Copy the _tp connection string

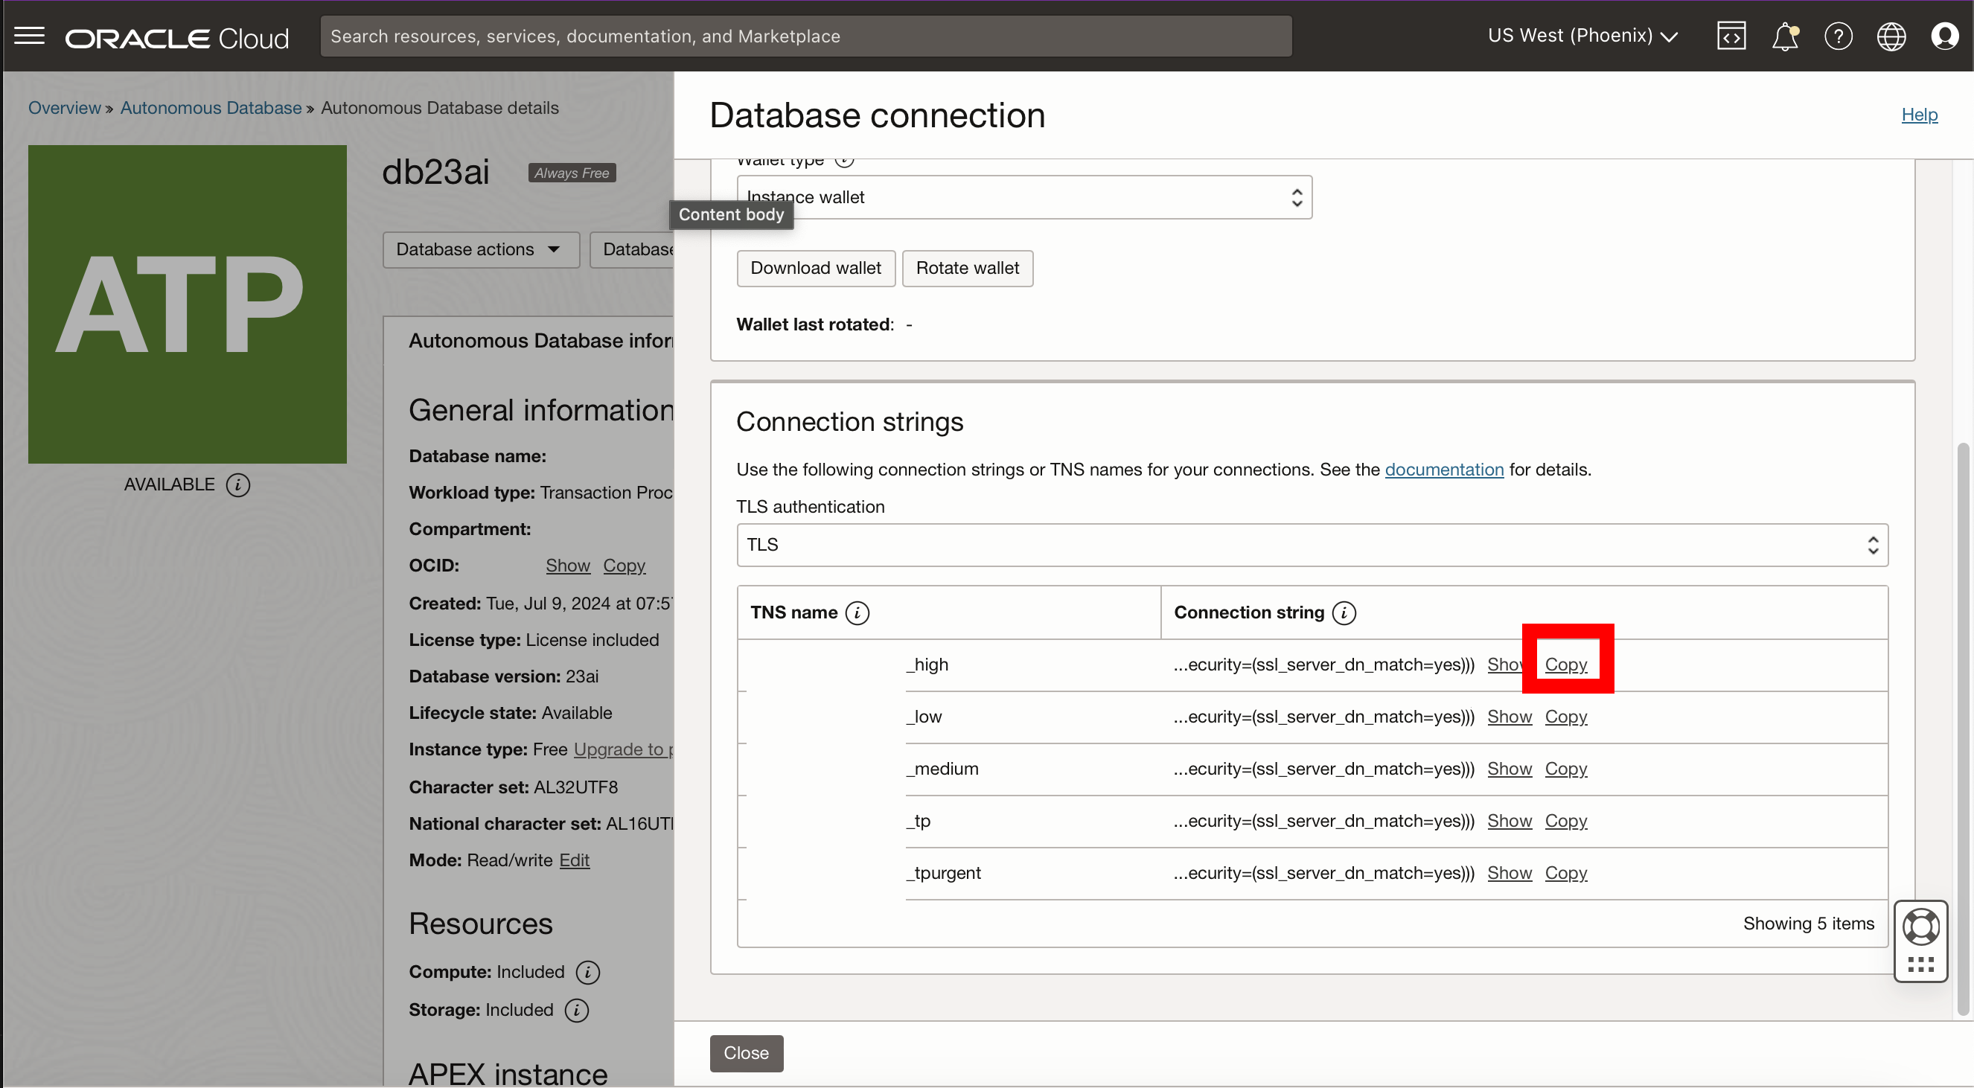[1566, 822]
